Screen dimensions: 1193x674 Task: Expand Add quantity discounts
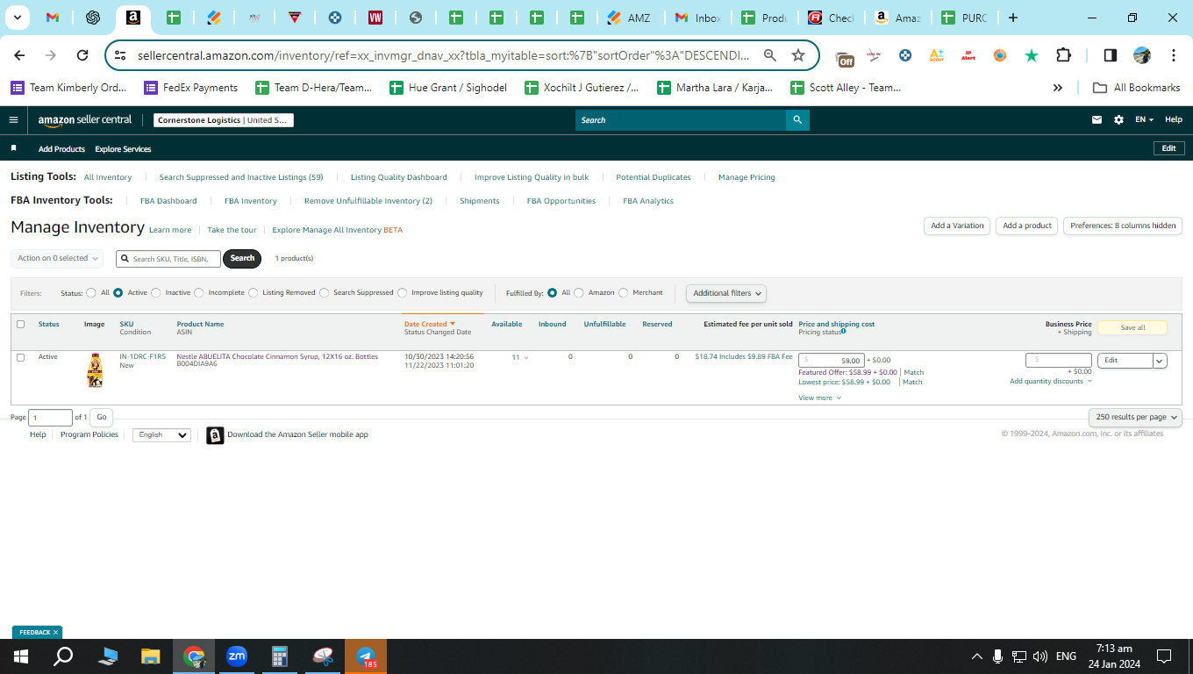click(x=1051, y=382)
